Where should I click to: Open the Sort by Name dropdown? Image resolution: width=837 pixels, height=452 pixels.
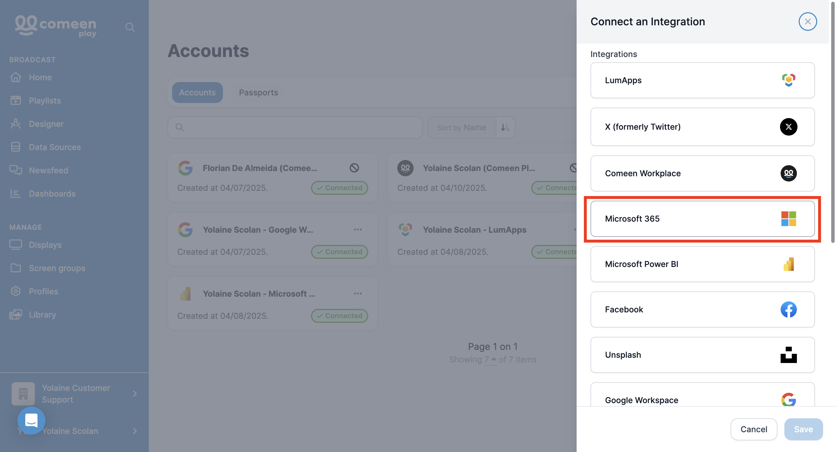pyautogui.click(x=462, y=127)
